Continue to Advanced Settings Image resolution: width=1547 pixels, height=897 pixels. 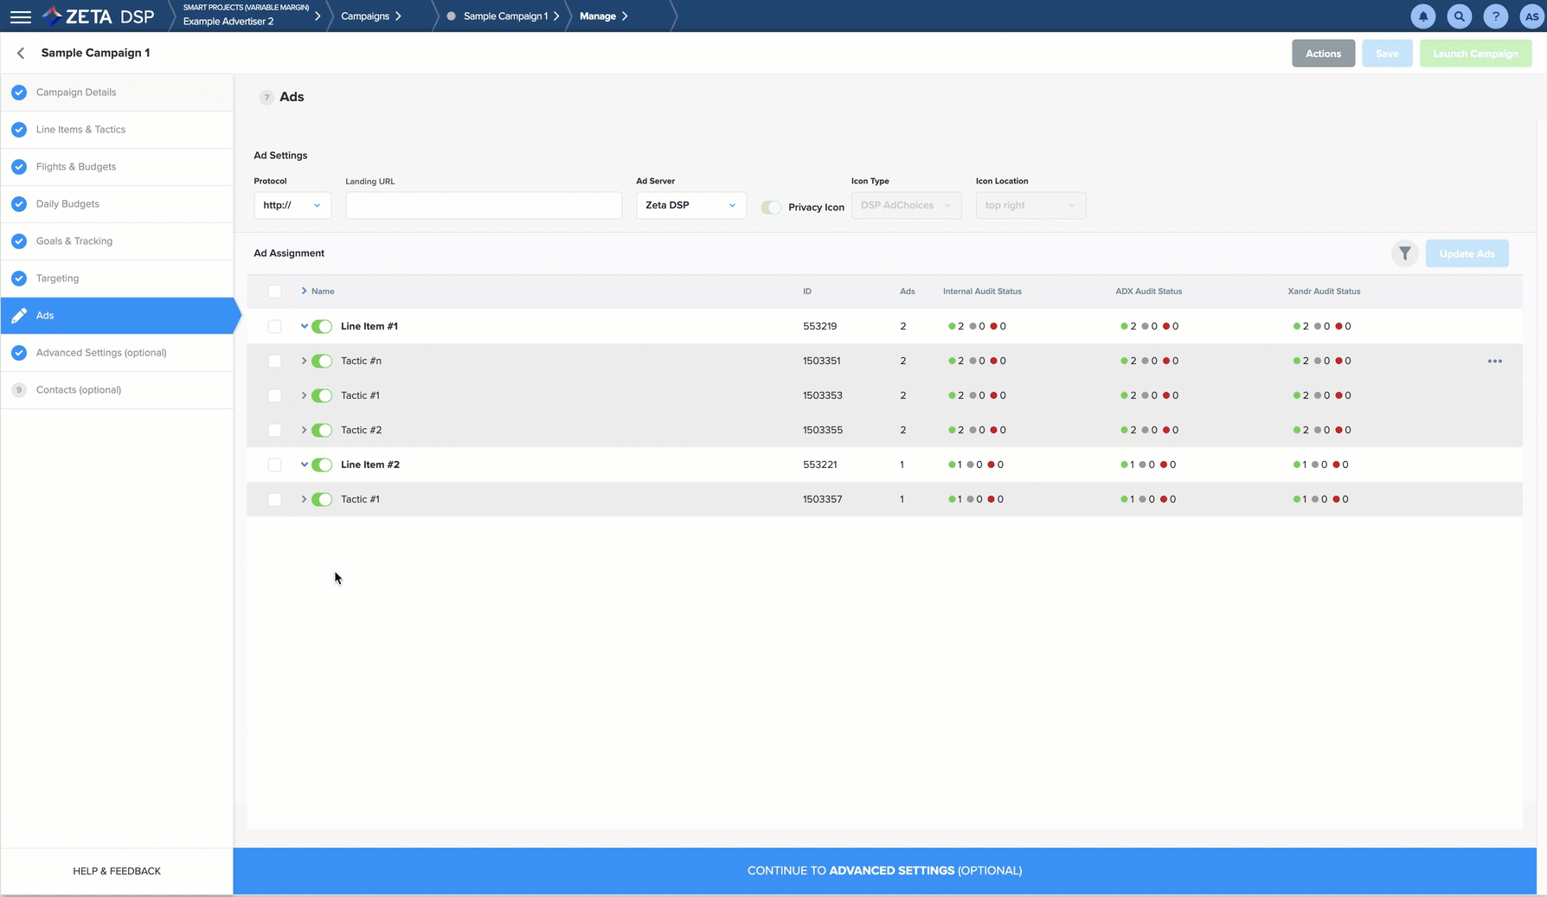(x=884, y=870)
